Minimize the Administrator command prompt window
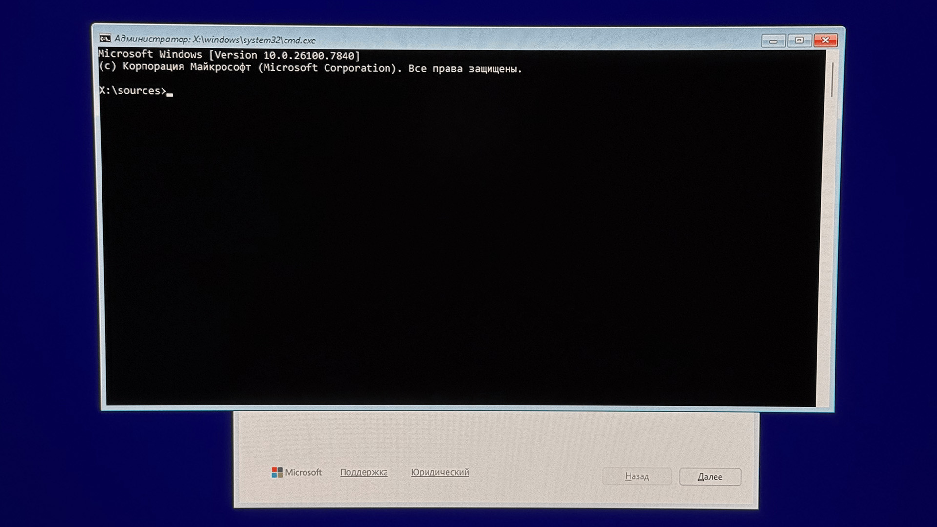Screen dimensions: 937x527 pos(773,41)
